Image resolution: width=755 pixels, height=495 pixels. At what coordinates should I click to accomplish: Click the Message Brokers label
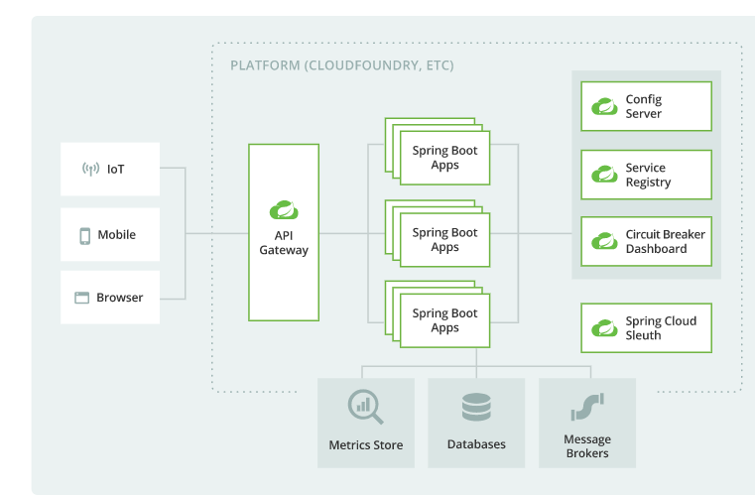tap(587, 445)
